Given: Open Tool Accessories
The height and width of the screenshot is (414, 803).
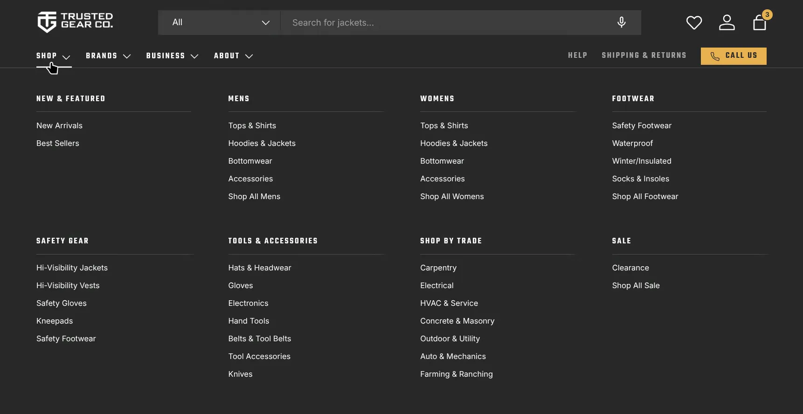Looking at the screenshot, I should (259, 356).
